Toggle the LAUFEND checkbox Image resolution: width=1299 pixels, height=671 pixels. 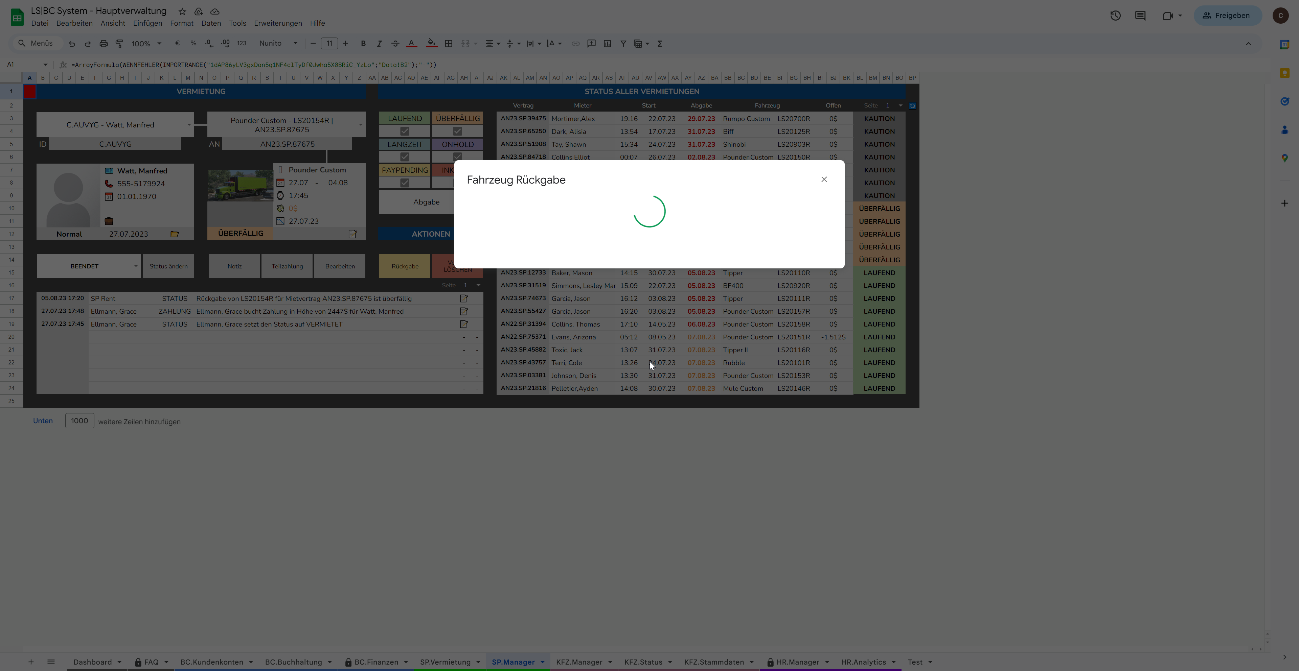405,131
